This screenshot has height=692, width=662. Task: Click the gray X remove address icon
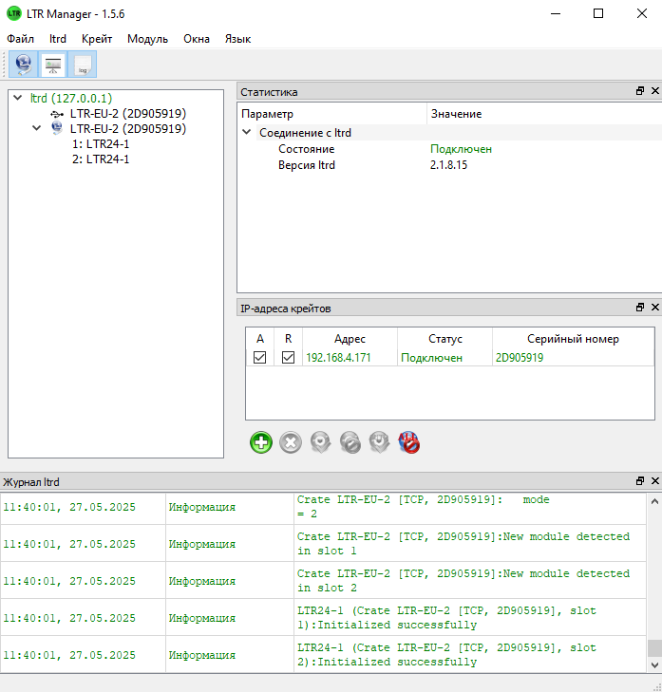[291, 442]
